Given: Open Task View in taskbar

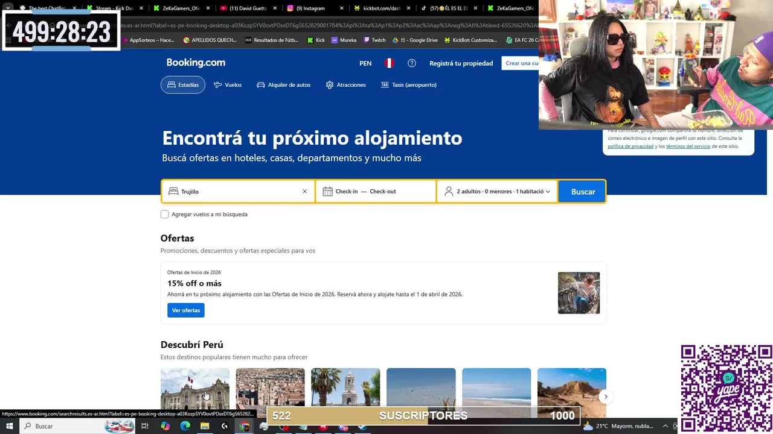Looking at the screenshot, I should pyautogui.click(x=145, y=426).
